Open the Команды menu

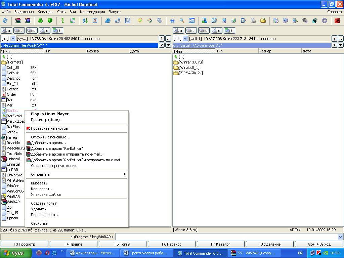point(45,12)
